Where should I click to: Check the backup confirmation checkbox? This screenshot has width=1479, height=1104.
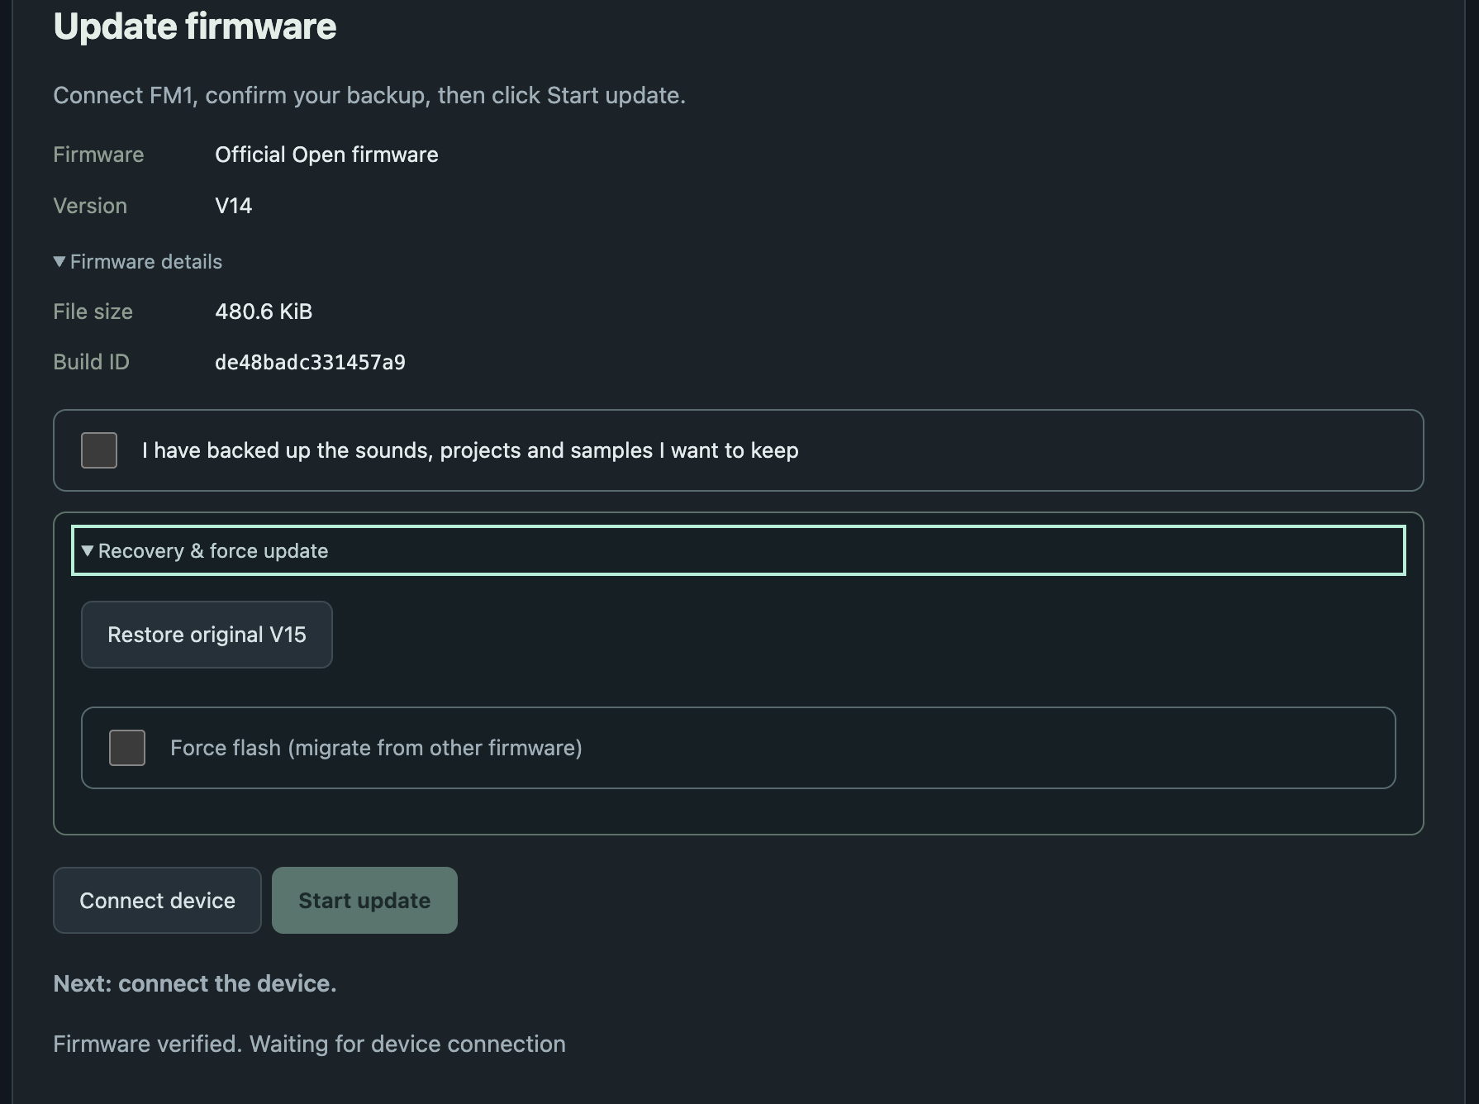[99, 450]
